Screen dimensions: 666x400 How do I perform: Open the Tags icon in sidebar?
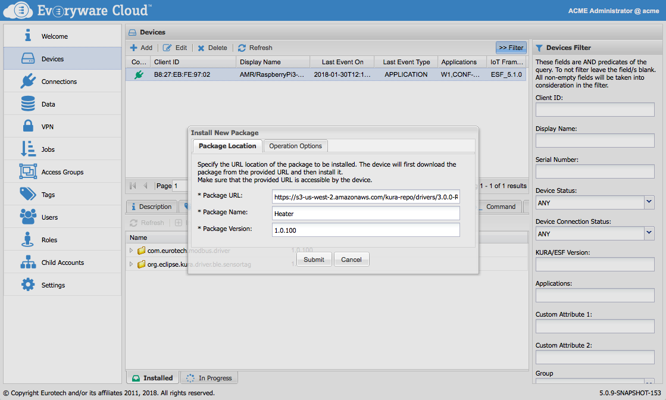coord(27,194)
